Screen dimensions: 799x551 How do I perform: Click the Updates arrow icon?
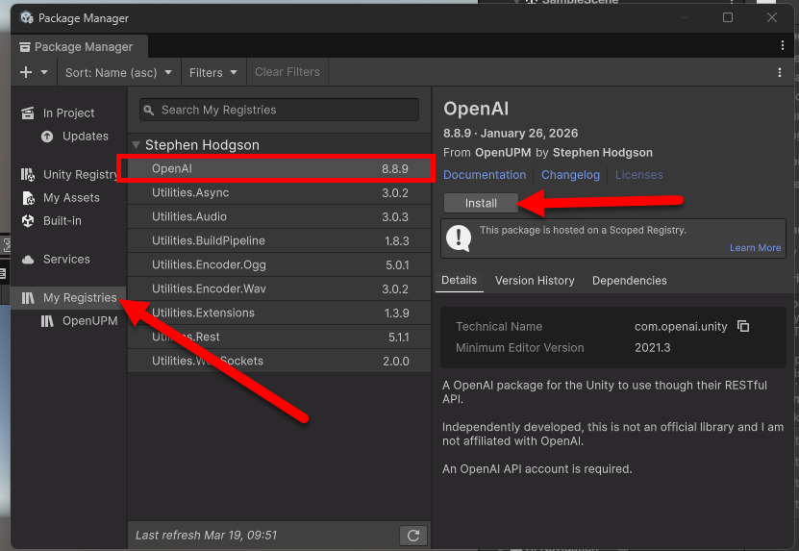[x=47, y=137]
